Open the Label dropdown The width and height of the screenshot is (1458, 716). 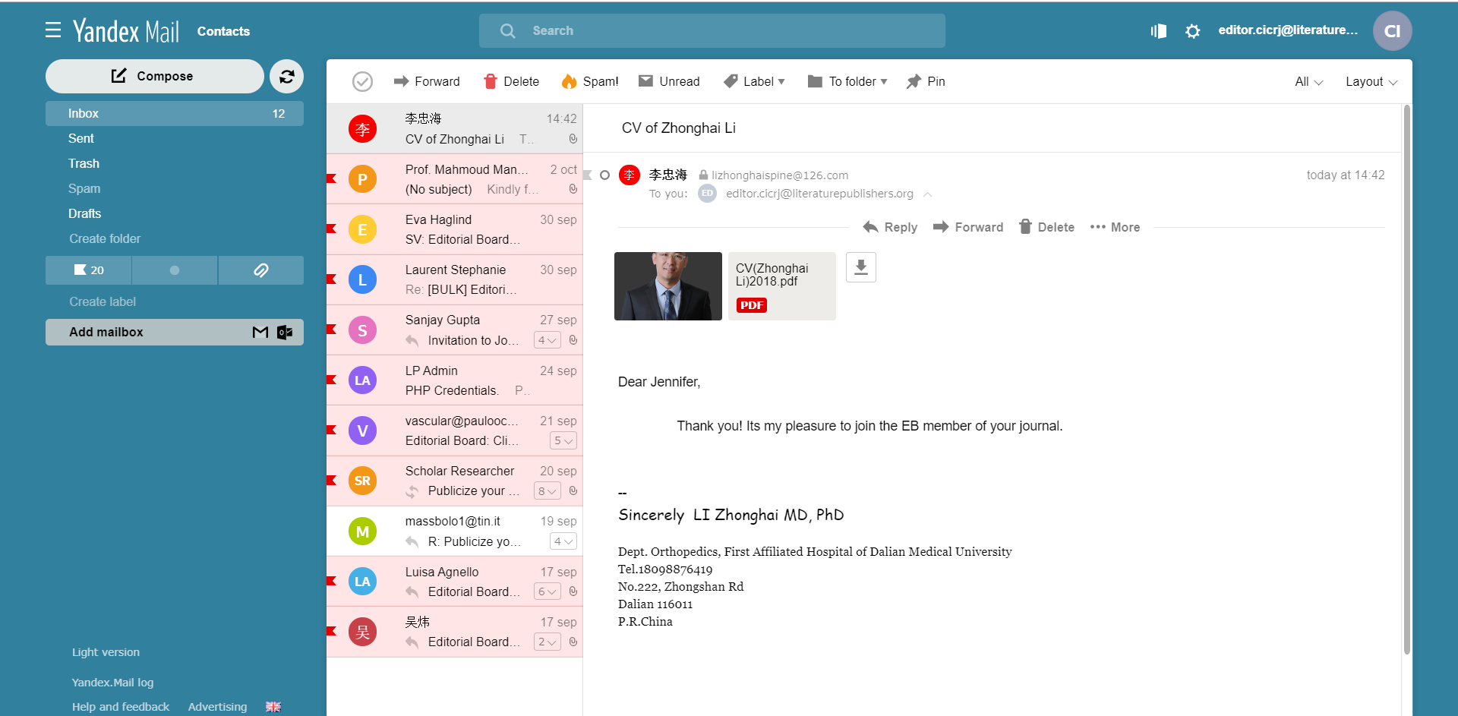pyautogui.click(x=754, y=81)
